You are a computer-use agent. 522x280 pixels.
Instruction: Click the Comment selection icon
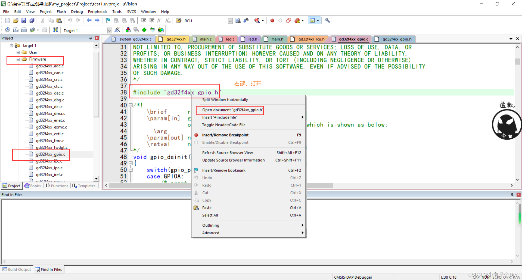click(160, 20)
